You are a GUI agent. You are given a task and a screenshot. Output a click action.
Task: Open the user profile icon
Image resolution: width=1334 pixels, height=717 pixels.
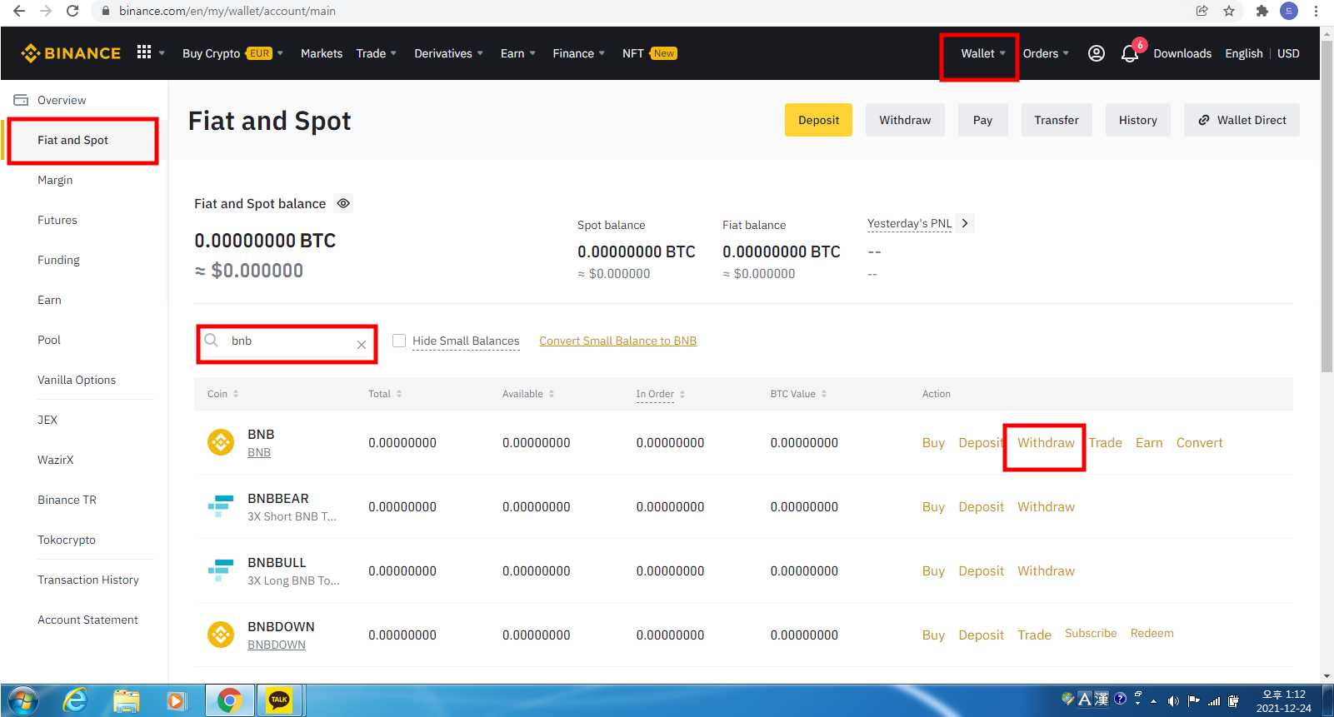[x=1097, y=53]
